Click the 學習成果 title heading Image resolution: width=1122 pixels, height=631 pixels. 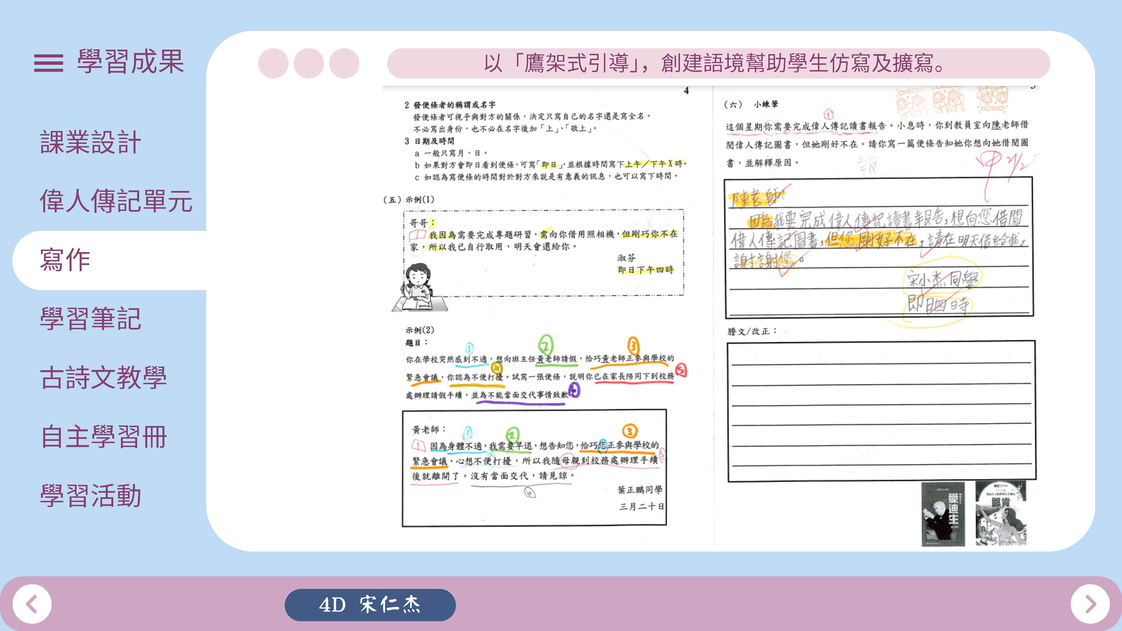(130, 62)
